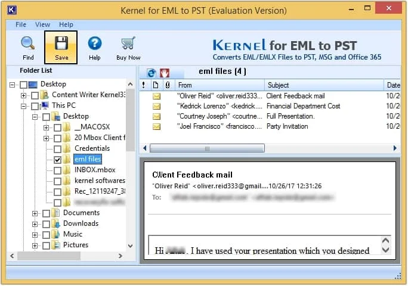Expand the 20 Mbox Client folder node
Viewport: 408px width, 286px height.
(x=47, y=138)
